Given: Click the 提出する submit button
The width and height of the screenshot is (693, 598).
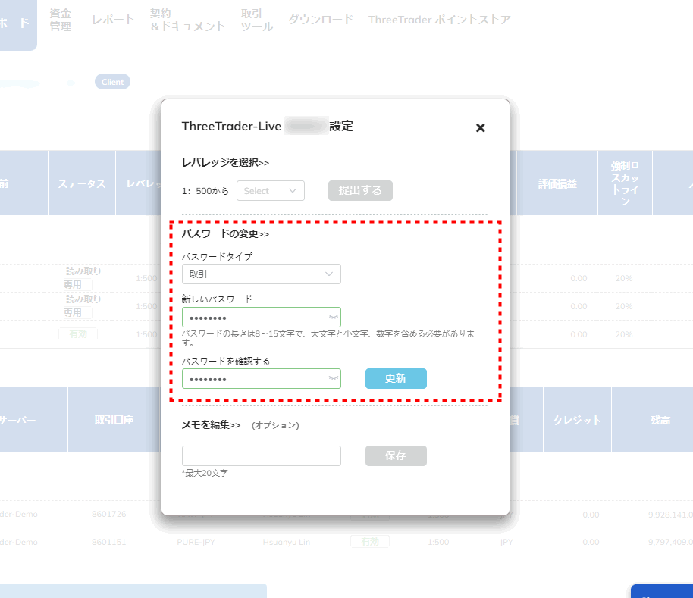Looking at the screenshot, I should tap(360, 191).
